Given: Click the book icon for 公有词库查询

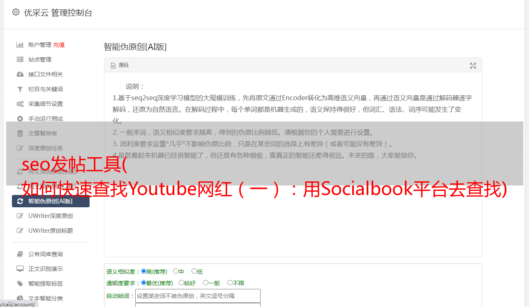Looking at the screenshot, I should (20, 254).
